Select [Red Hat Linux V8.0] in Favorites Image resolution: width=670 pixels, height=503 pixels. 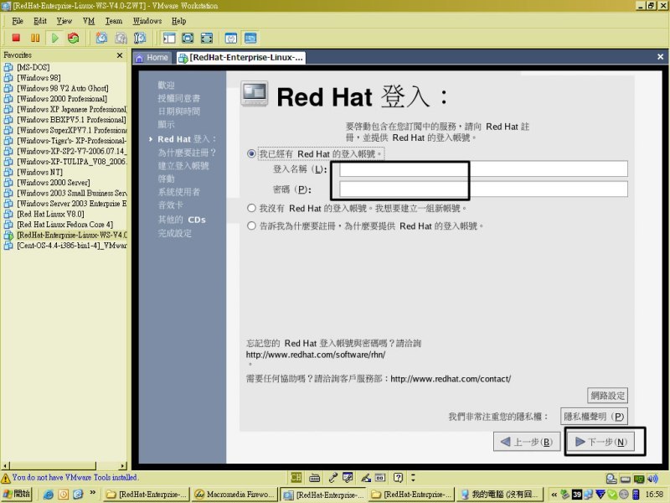tap(50, 214)
